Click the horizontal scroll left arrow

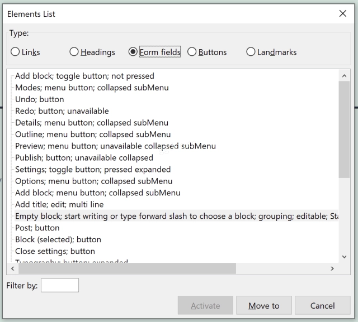click(13, 269)
